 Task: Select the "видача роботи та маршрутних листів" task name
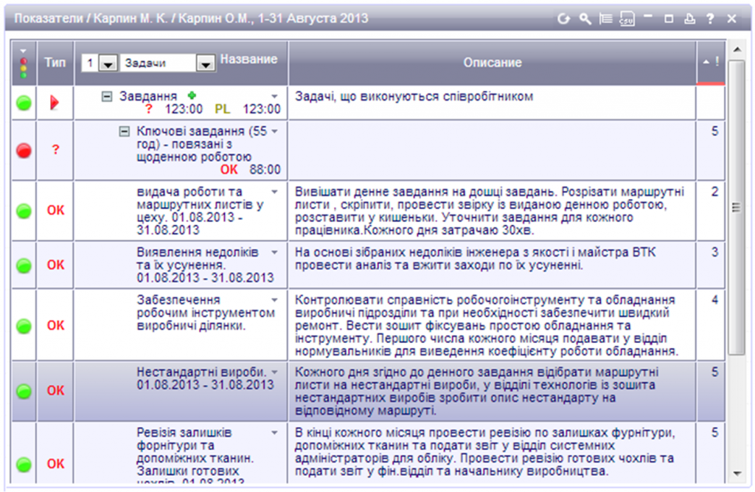click(x=200, y=210)
